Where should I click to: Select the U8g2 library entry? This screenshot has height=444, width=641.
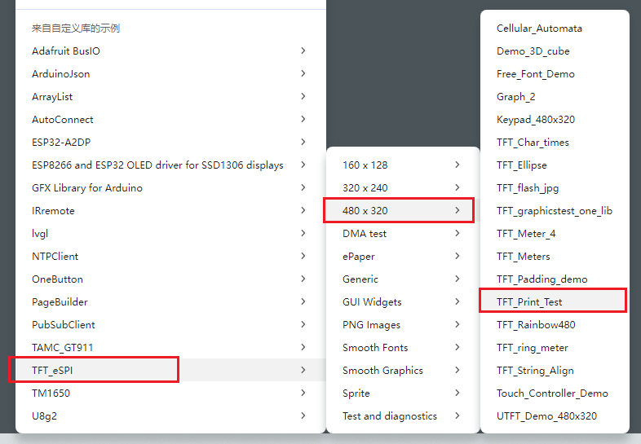[x=170, y=416]
